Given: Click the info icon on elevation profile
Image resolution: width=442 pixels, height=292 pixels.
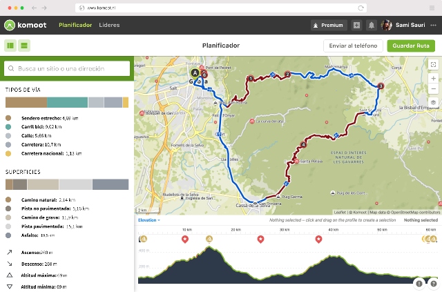Looking at the screenshot, I should pyautogui.click(x=419, y=283).
